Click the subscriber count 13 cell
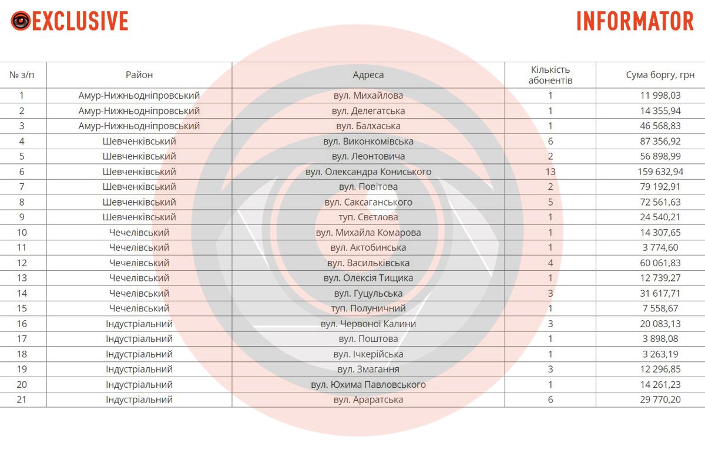Viewport: 705px width, 470px height. tap(550, 172)
